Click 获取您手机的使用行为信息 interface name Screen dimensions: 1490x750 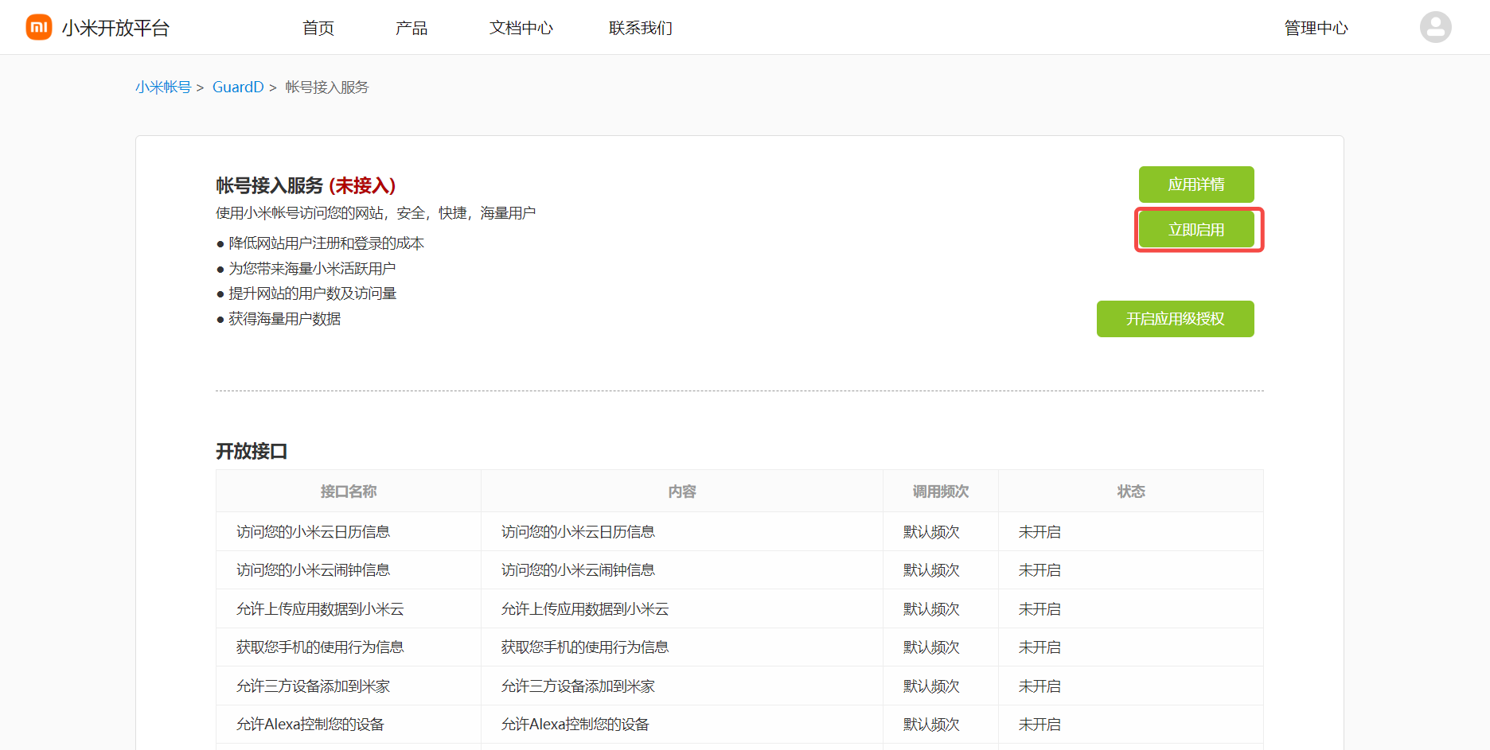pos(320,647)
